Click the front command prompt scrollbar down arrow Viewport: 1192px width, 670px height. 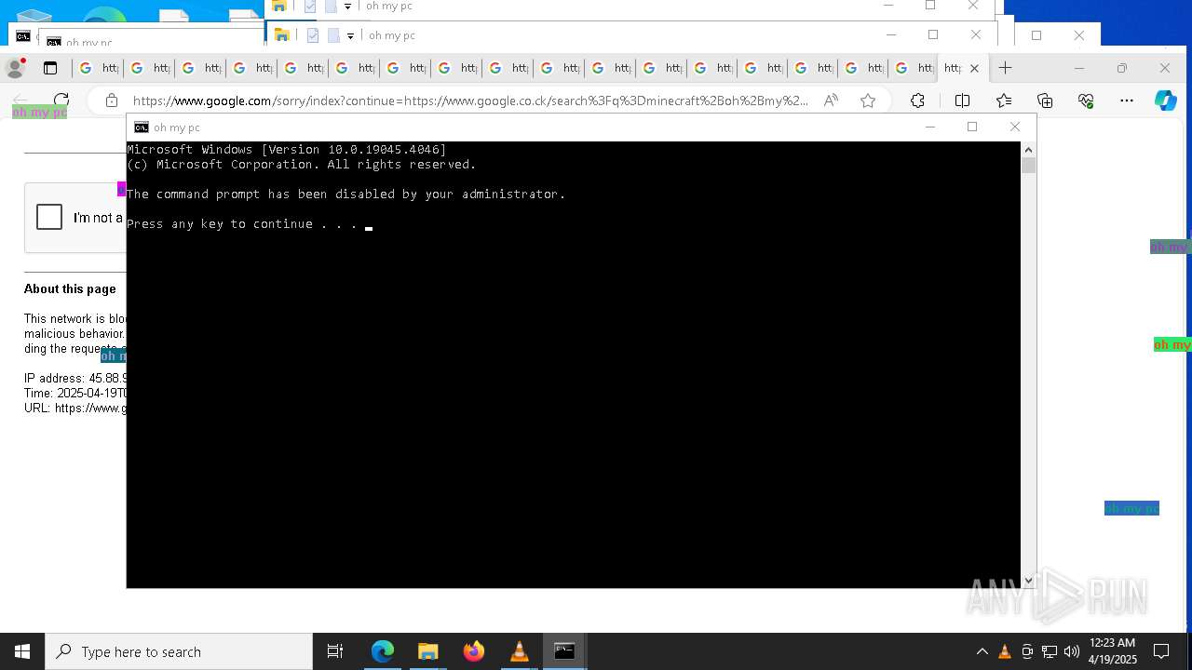coord(1028,581)
